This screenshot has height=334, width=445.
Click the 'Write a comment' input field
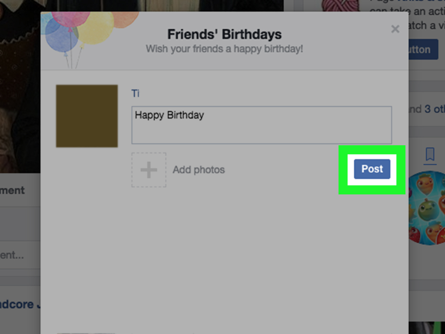pos(17,255)
